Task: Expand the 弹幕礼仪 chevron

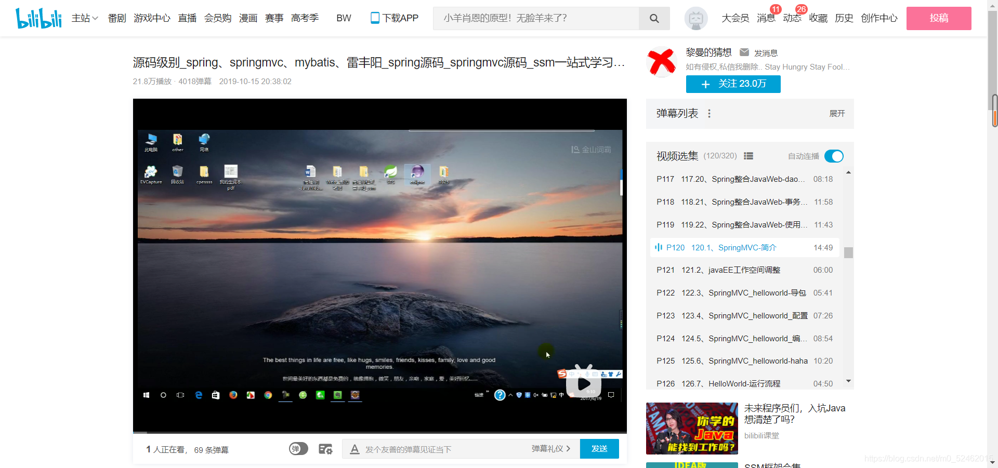Action: click(x=568, y=448)
